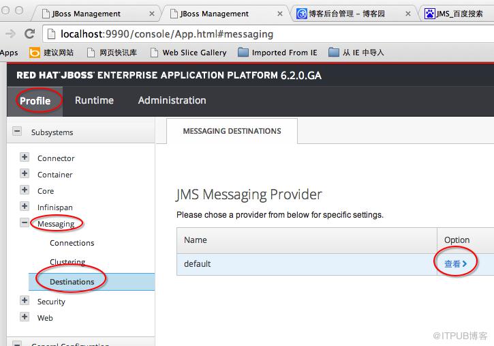Open Connections under Messaging

coord(72,243)
